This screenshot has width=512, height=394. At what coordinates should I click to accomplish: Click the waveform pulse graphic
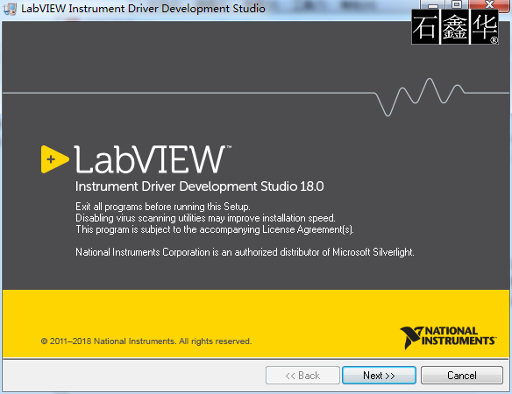point(420,97)
